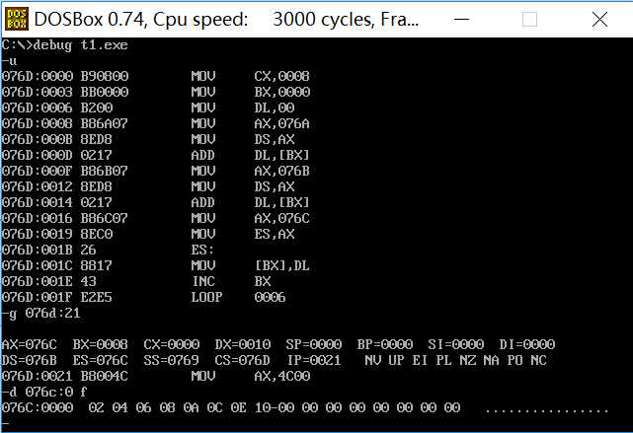Click the '-d 076c:0 f' command

point(44,392)
